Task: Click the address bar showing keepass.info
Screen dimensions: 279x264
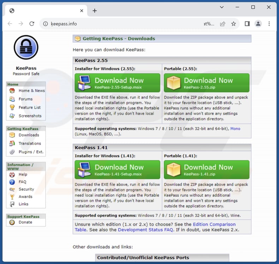Action: pos(124,24)
